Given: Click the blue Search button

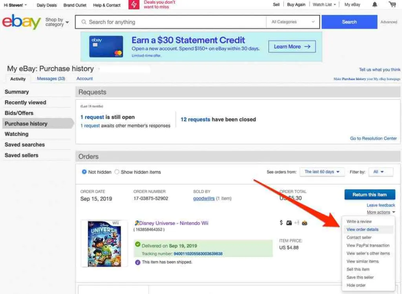Looking at the screenshot, I should tap(349, 22).
